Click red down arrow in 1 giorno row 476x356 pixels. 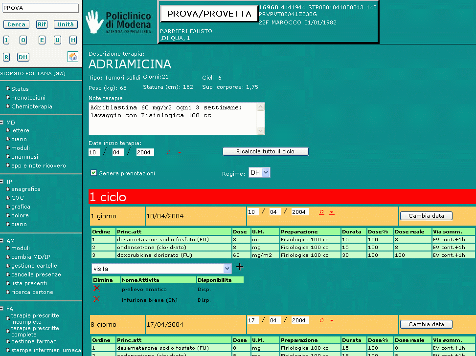(332, 212)
